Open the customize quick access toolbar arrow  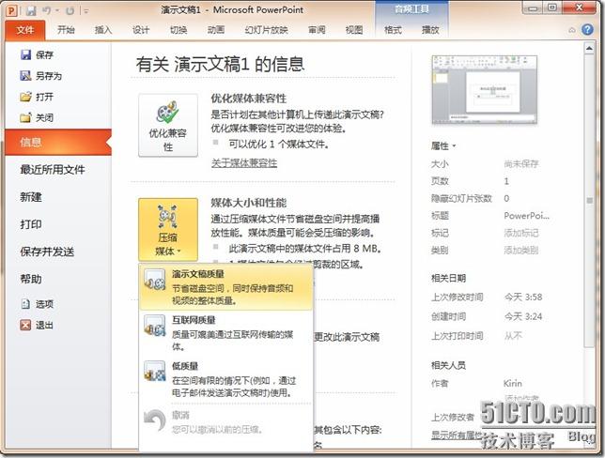(x=85, y=11)
